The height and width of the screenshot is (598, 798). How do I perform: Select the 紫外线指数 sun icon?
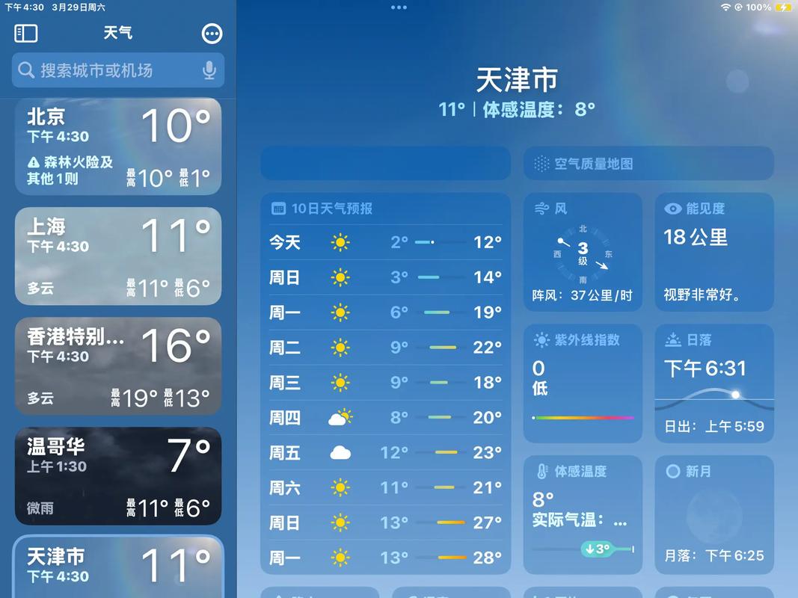541,339
